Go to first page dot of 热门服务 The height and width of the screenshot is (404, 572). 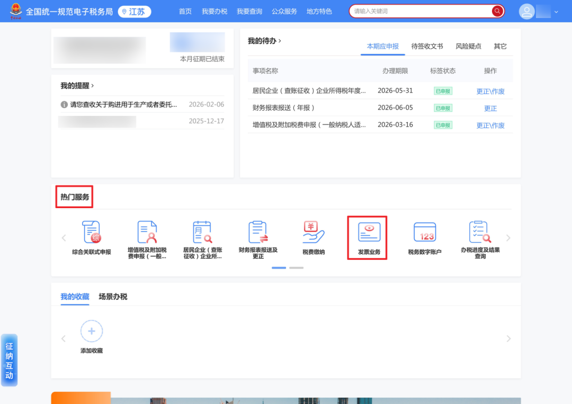point(279,267)
